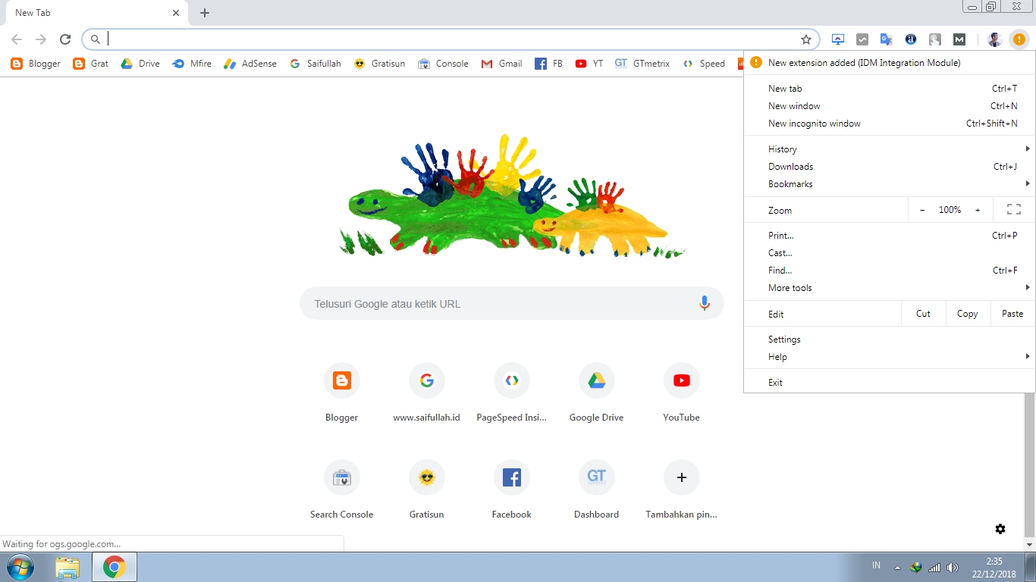This screenshot has width=1036, height=582.
Task: Select Print... in the Chrome menu
Action: pyautogui.click(x=890, y=236)
